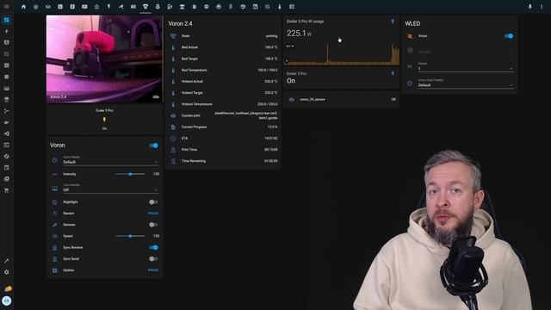Click the Sync Receive row icon
This screenshot has width=551, height=310.
tap(55, 247)
